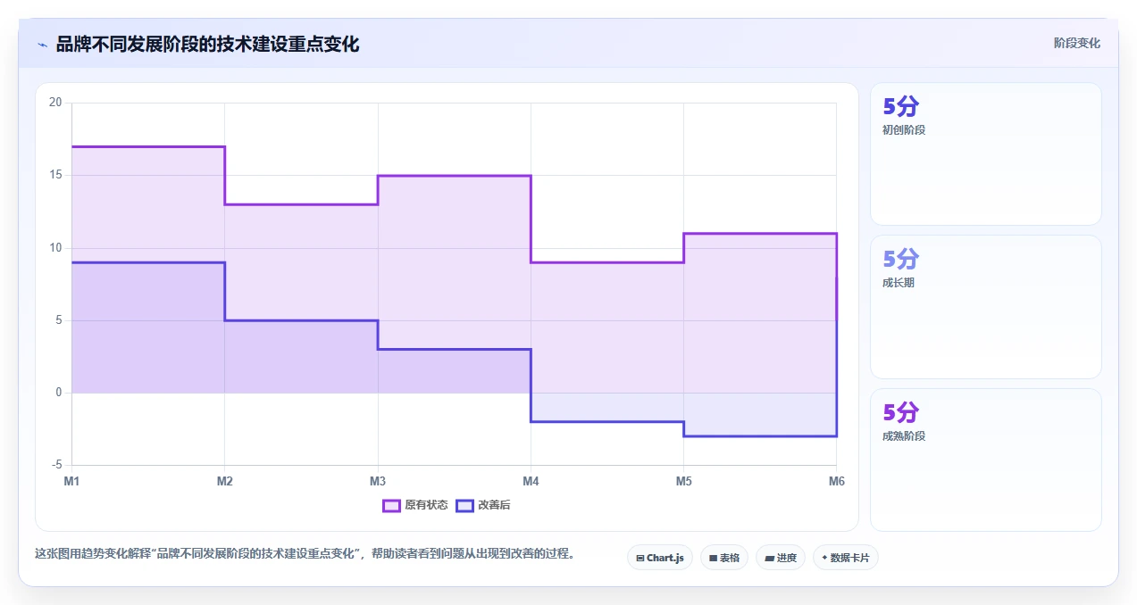The width and height of the screenshot is (1137, 605).
Task: Click the 5分 value in 成熟阶段 card
Action: pyautogui.click(x=900, y=412)
